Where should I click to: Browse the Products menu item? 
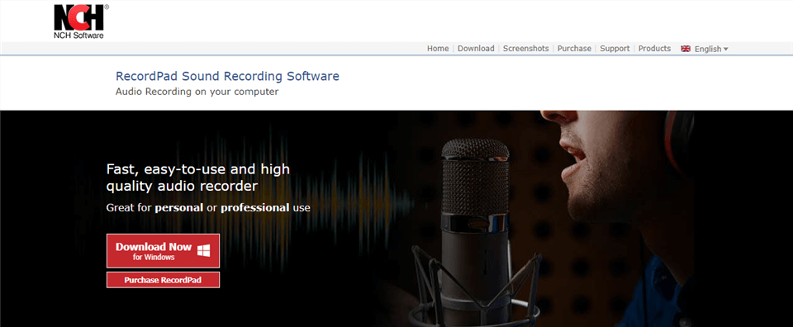click(654, 49)
